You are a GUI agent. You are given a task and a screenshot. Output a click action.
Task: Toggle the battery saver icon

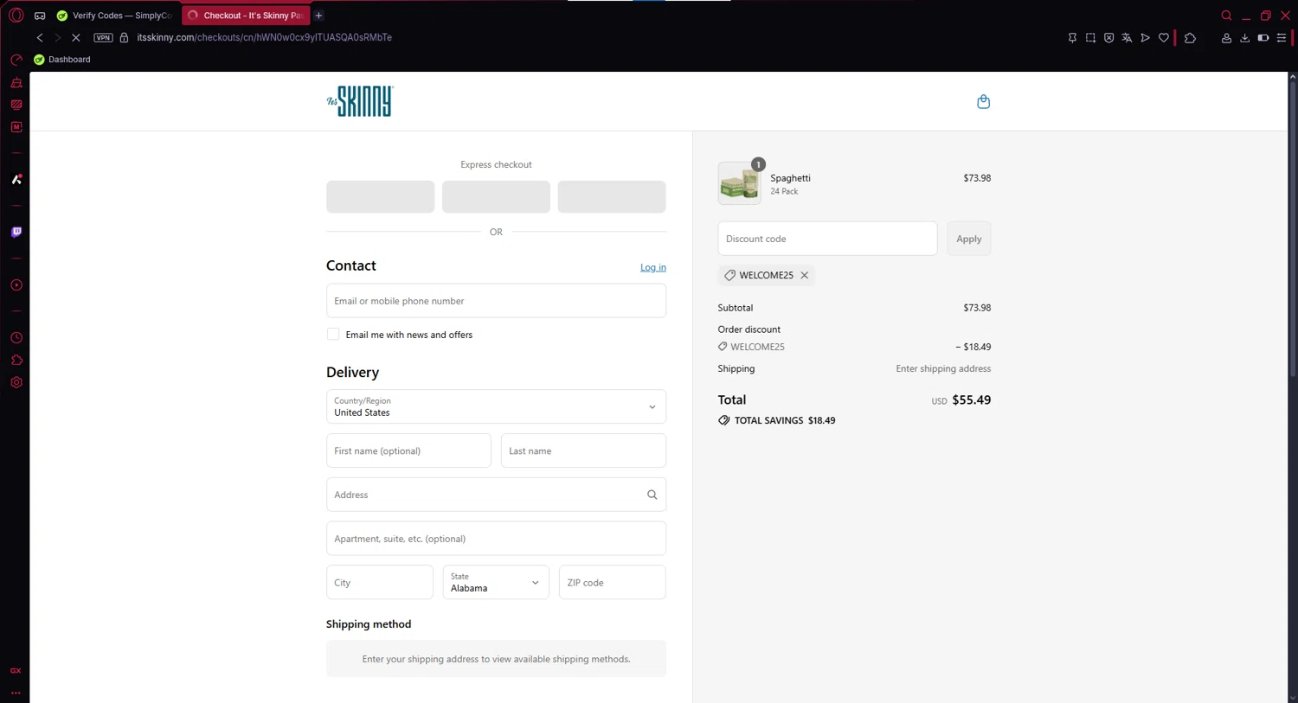[1263, 37]
